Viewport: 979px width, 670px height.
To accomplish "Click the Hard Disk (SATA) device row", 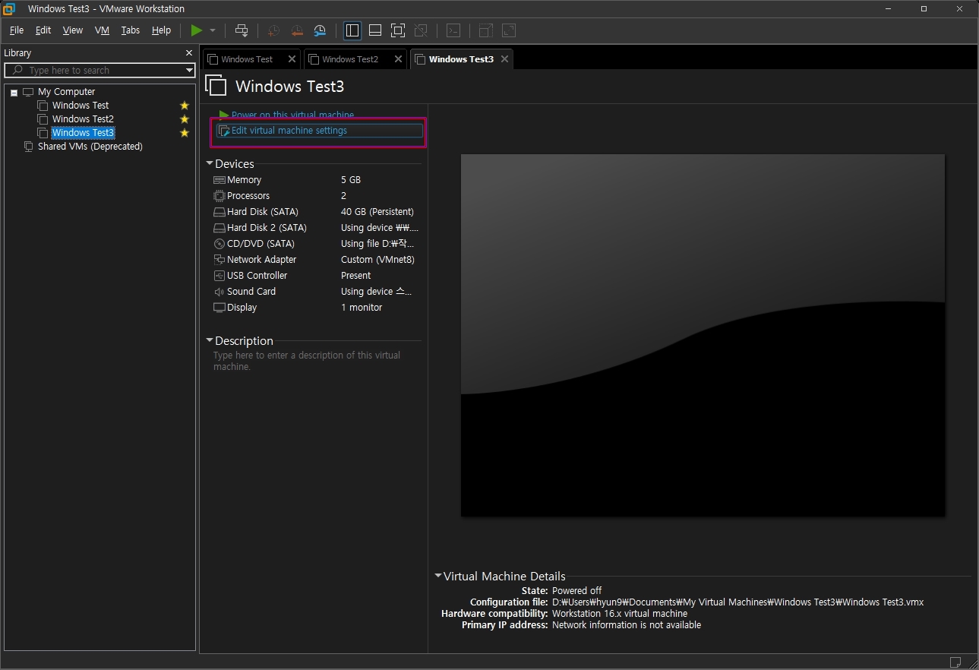I will click(x=317, y=212).
